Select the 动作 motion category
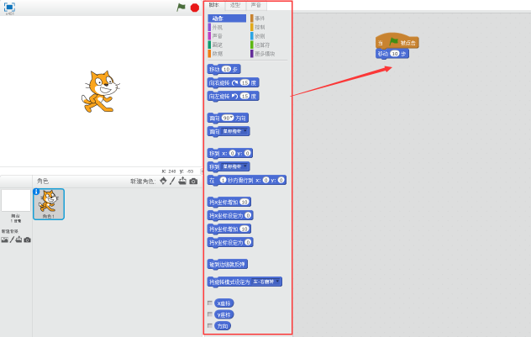This screenshot has width=531, height=337. 227,18
